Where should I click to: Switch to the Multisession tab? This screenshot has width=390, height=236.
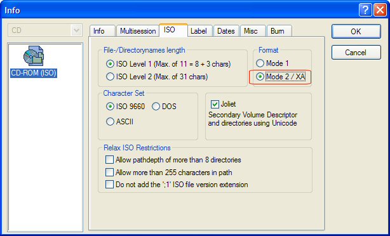point(138,31)
